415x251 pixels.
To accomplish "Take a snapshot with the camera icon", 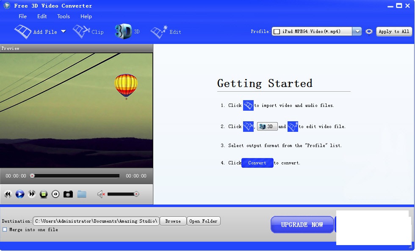I will point(69,194).
